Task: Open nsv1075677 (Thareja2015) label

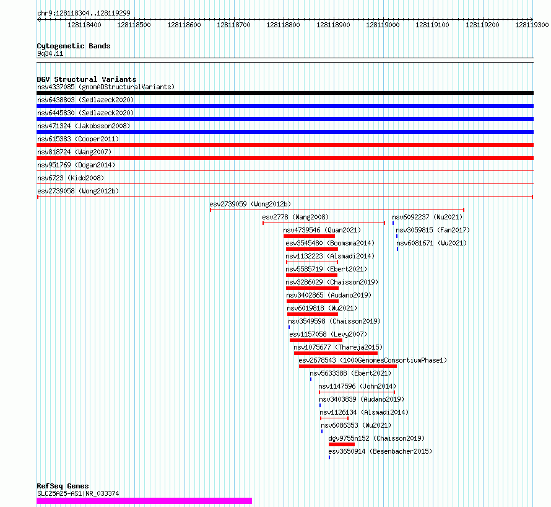Action: (338, 347)
